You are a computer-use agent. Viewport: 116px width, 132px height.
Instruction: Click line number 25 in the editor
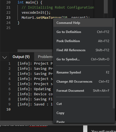(x=8, y=28)
